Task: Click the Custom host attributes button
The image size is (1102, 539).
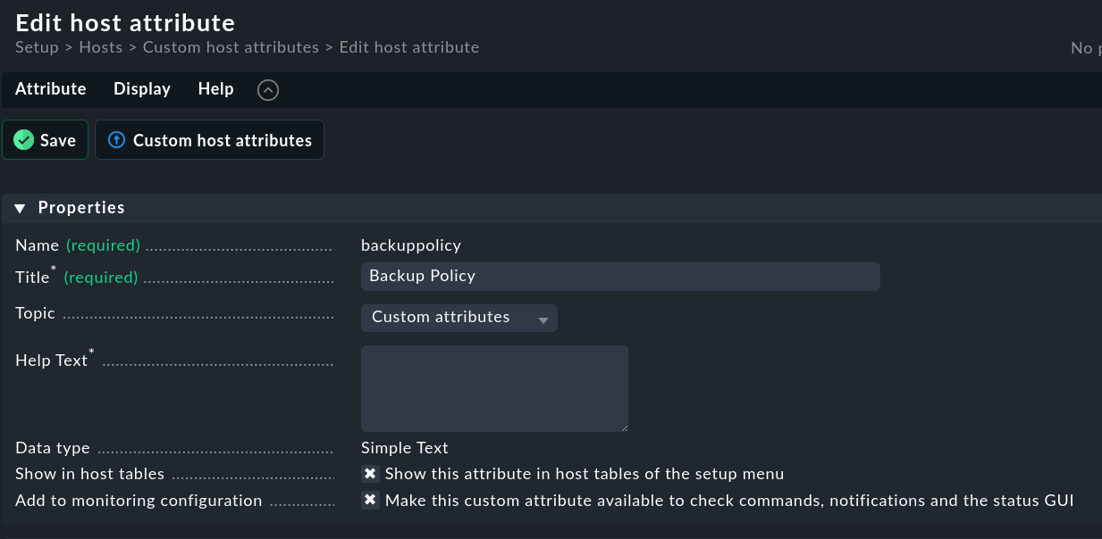Action: point(210,140)
